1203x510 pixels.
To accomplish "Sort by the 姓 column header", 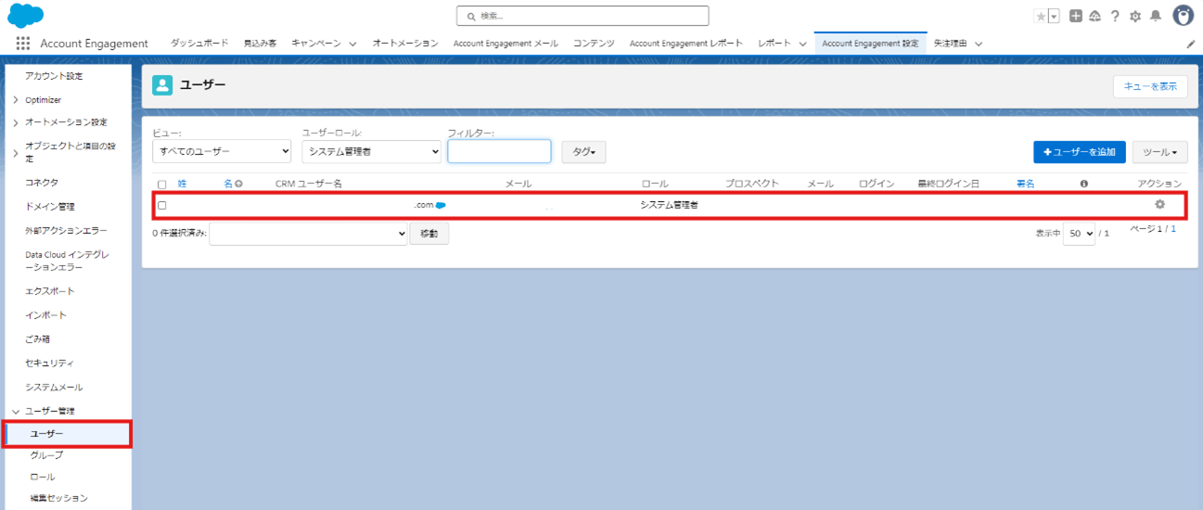I will (x=183, y=184).
